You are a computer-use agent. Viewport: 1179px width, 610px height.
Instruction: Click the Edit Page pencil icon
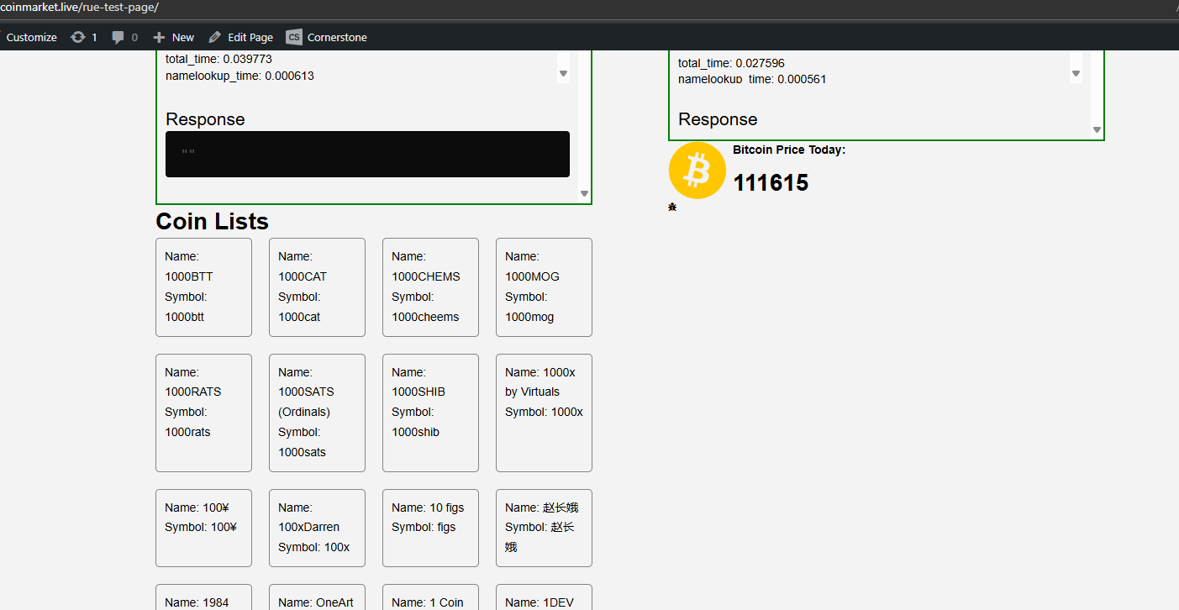[215, 37]
